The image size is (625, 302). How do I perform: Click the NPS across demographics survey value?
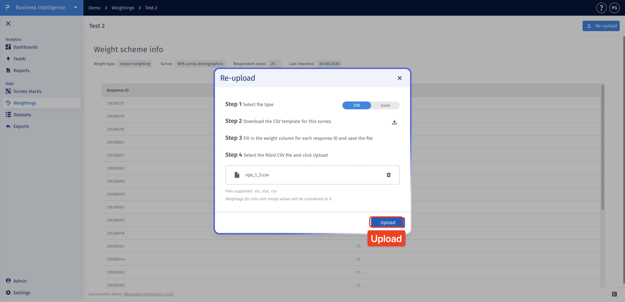tap(200, 64)
